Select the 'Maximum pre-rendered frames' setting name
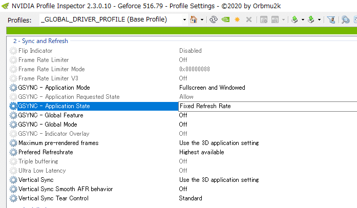This screenshot has width=357, height=208. click(x=58, y=143)
